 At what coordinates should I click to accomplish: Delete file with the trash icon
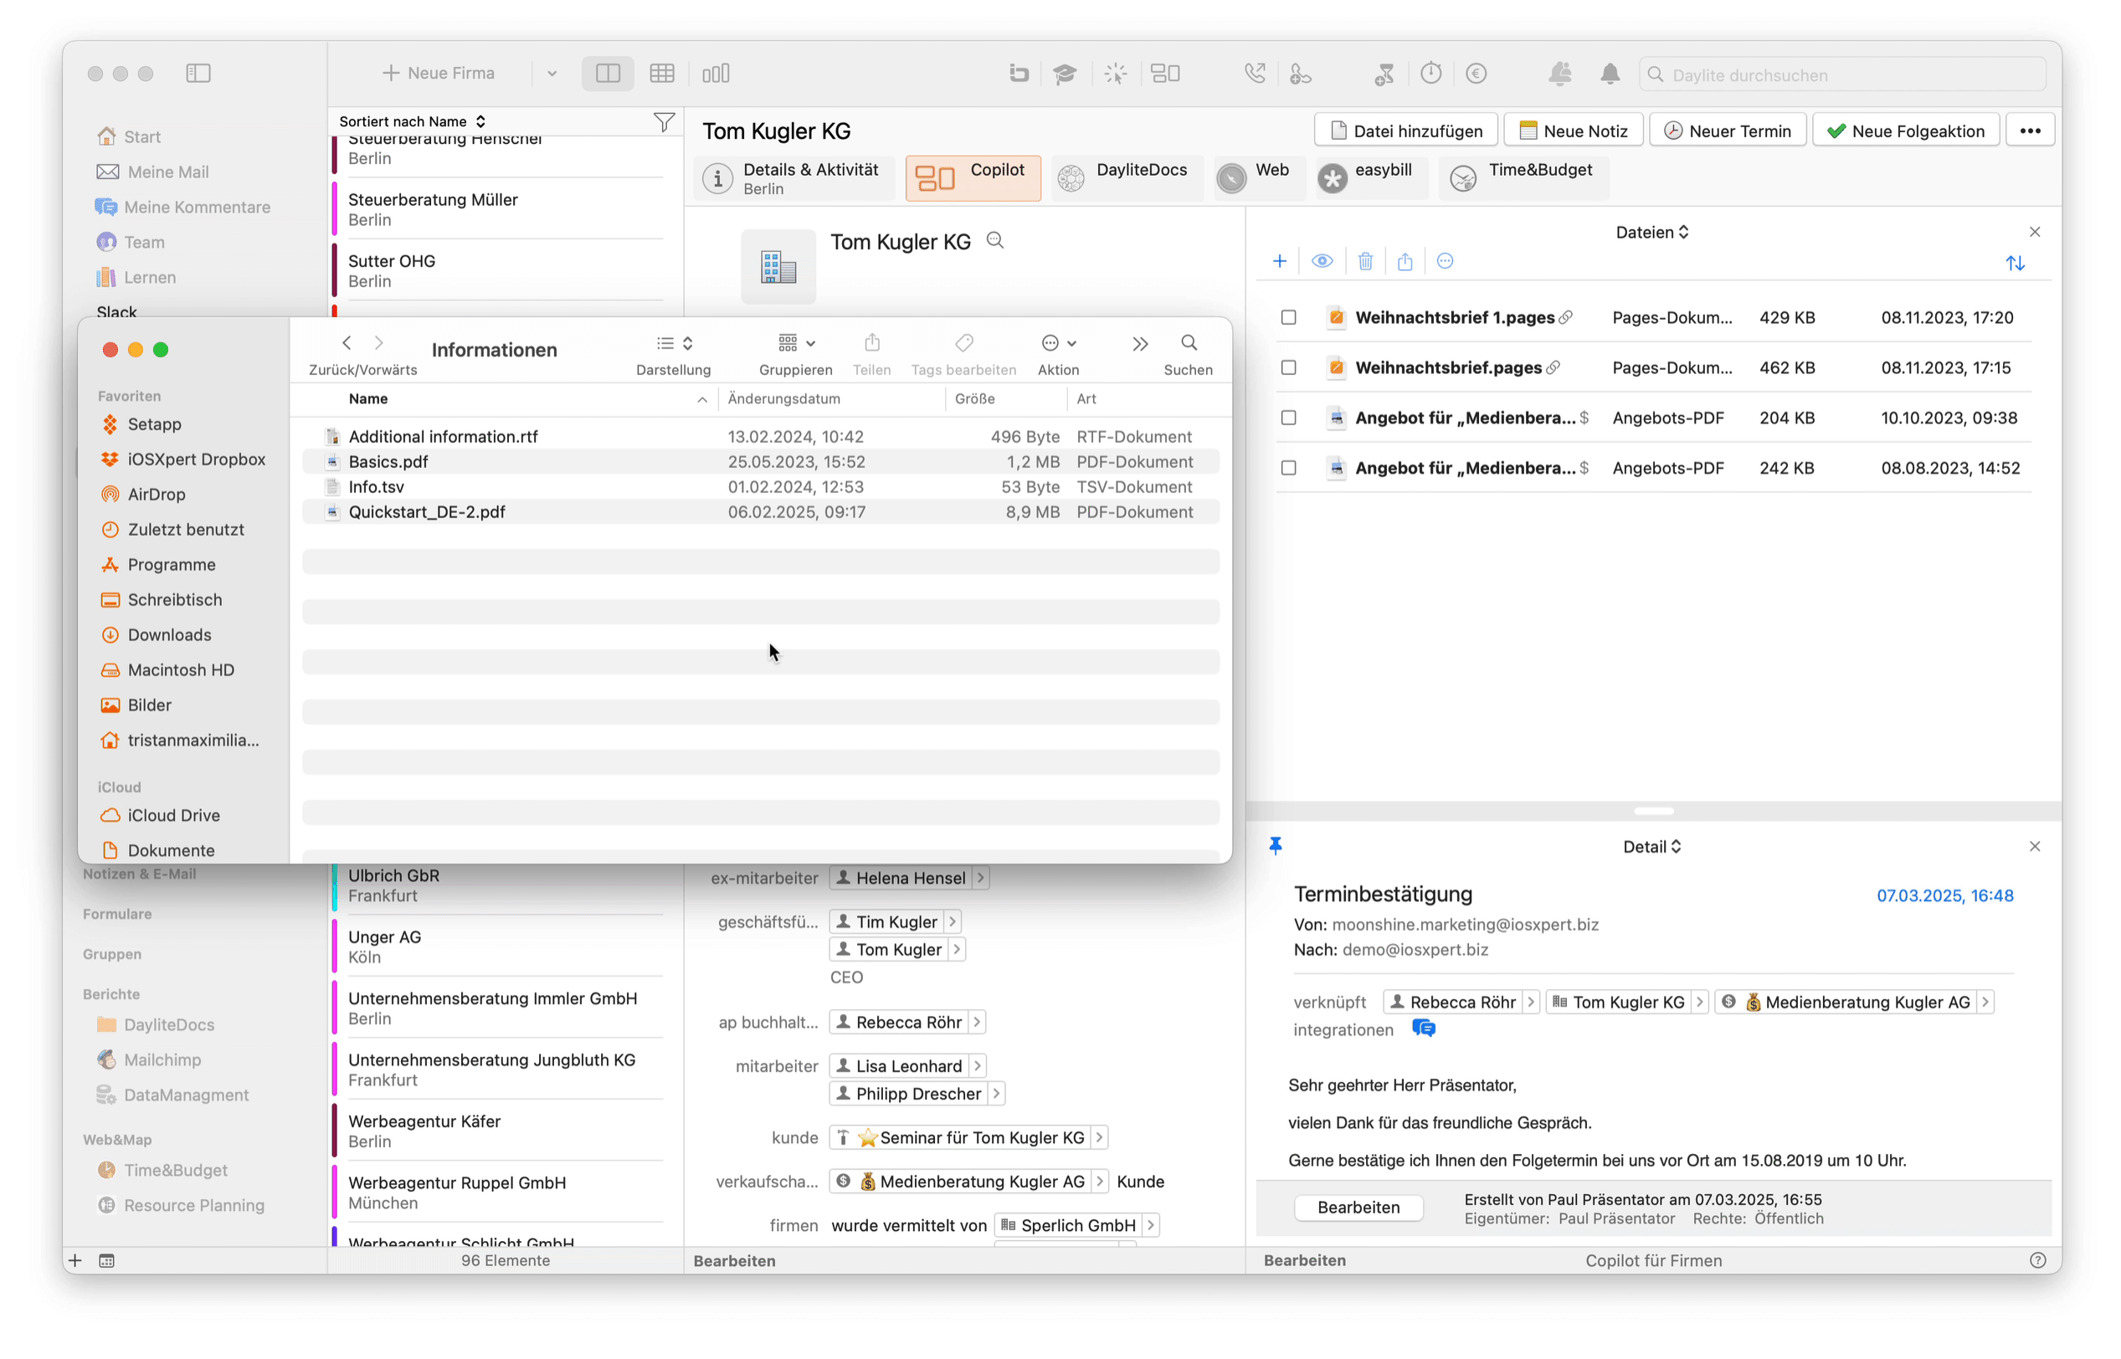(x=1364, y=261)
